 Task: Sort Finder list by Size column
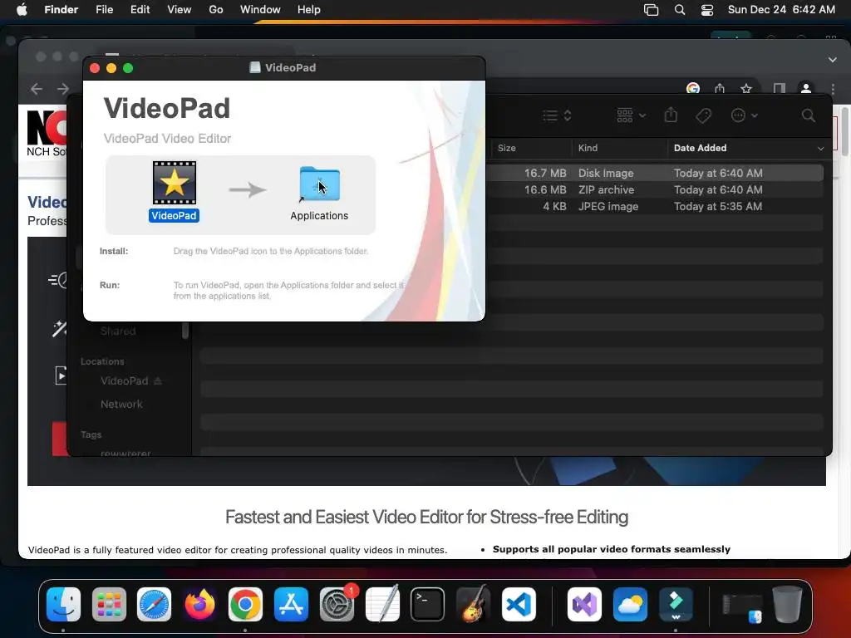click(x=506, y=148)
